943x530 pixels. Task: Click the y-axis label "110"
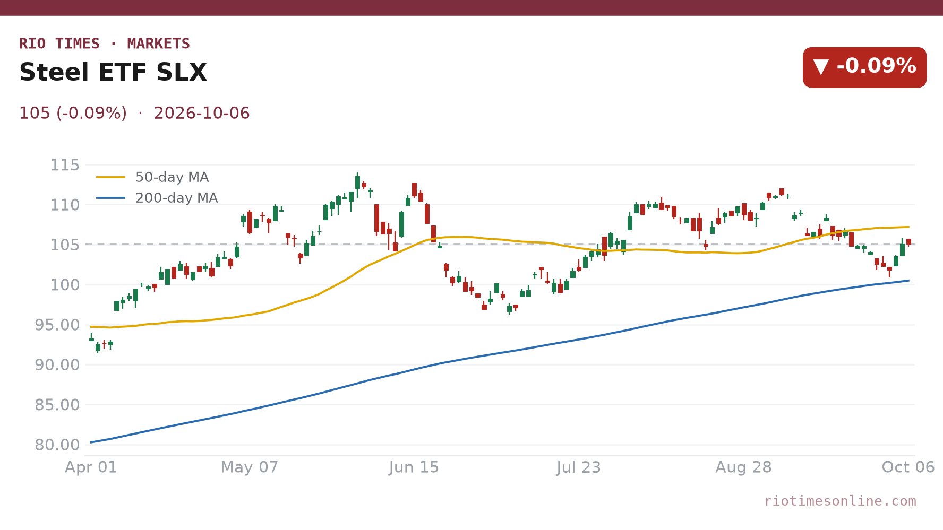pyautogui.click(x=65, y=205)
